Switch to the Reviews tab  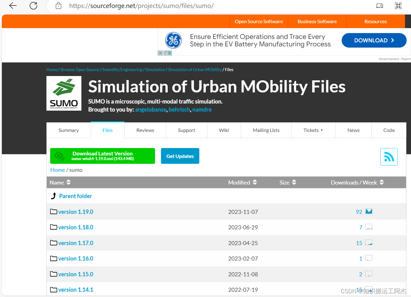coord(145,130)
